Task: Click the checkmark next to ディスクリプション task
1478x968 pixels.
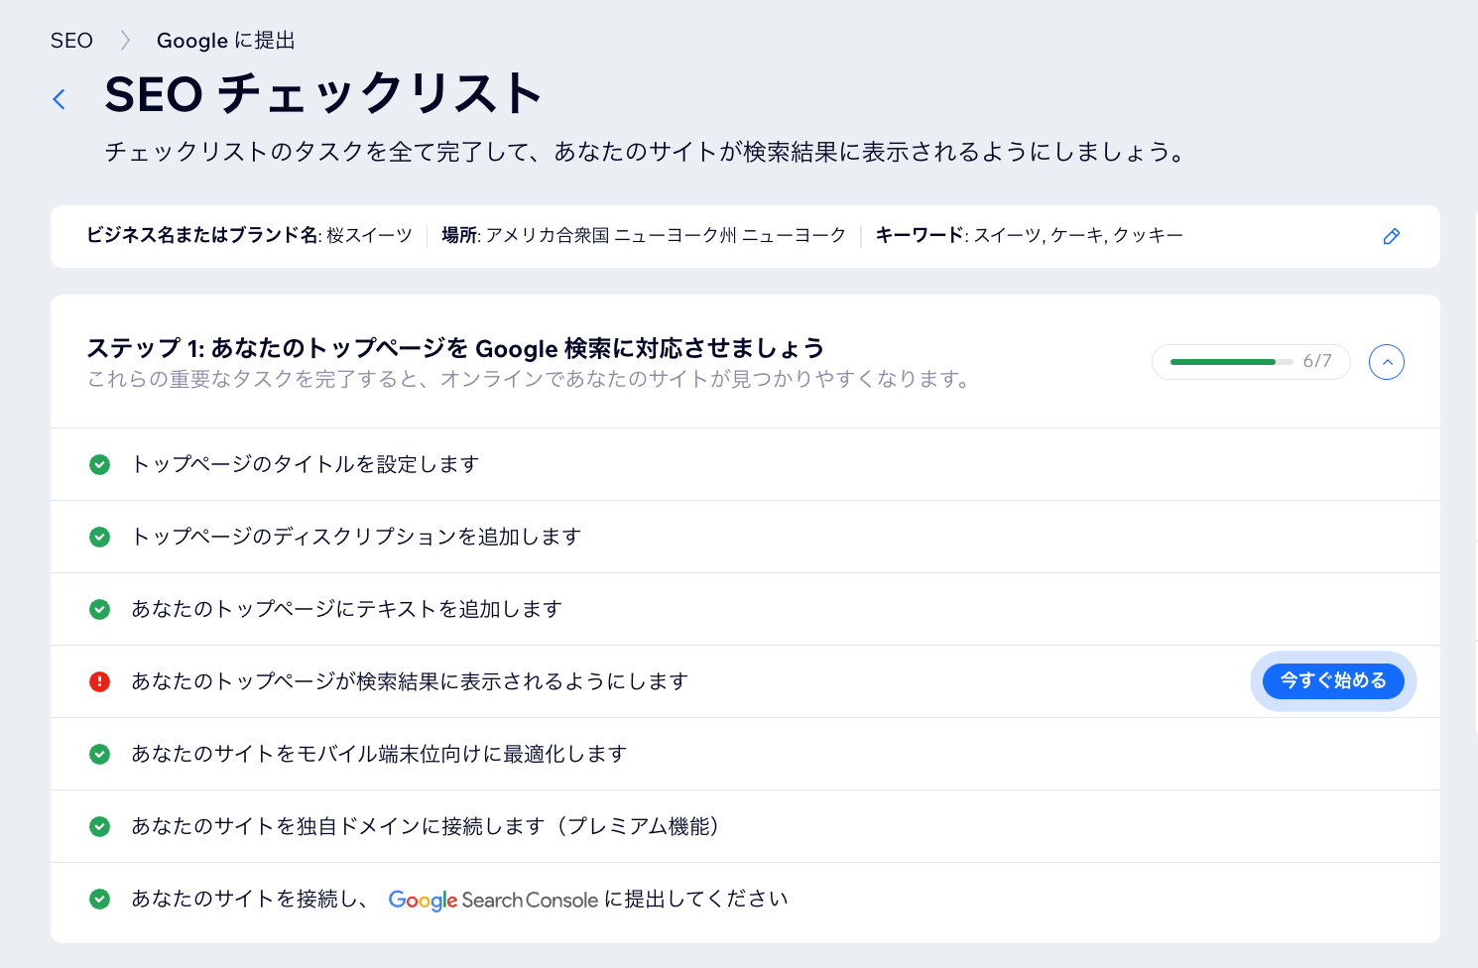Action: click(99, 537)
